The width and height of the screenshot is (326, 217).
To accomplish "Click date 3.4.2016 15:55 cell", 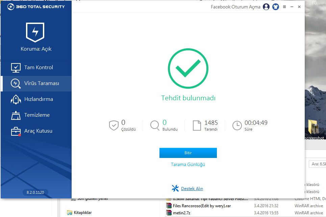I will 266,213.
